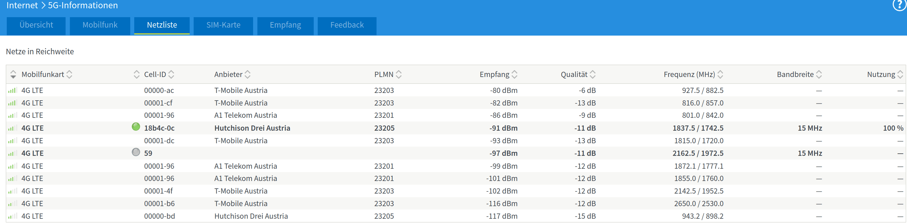Click green active status dot for cell 18b4c-0c
The width and height of the screenshot is (907, 223).
click(x=136, y=127)
